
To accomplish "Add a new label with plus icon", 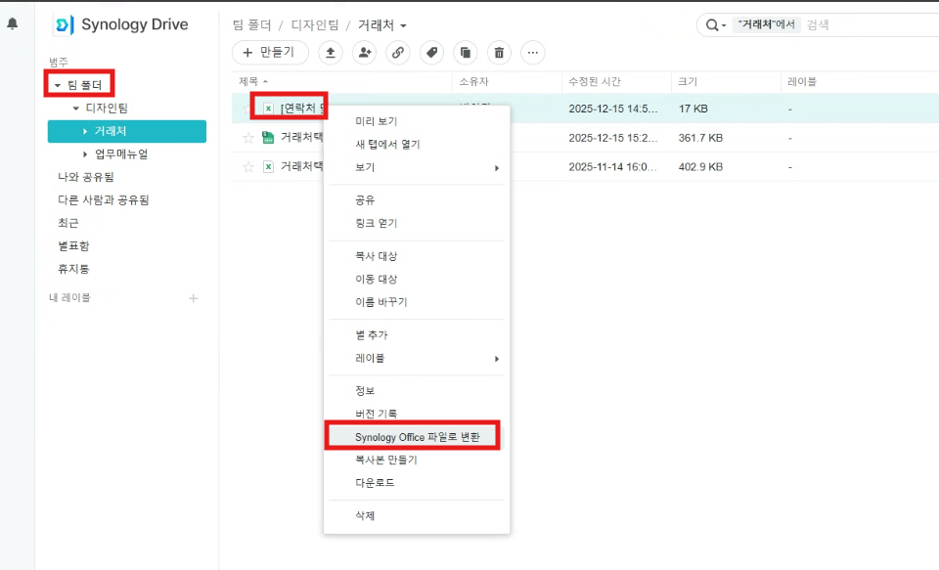I will [194, 298].
